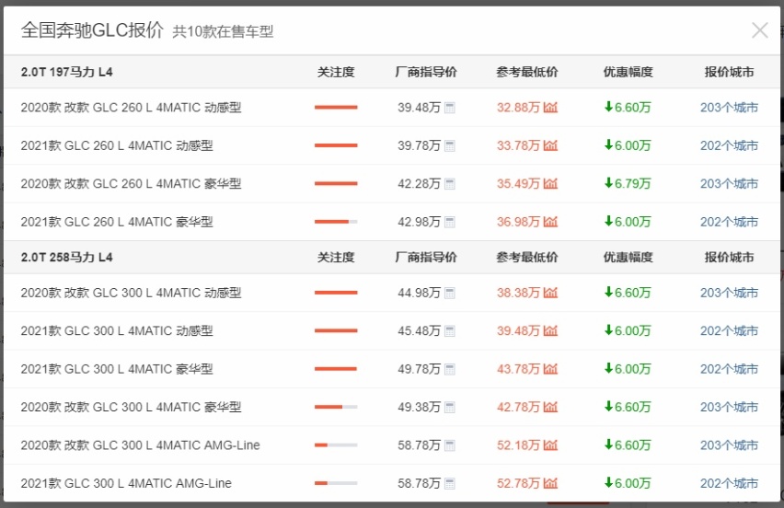Viewport: 784px width, 508px height.
Task: Open trend chart icon next to 35.49万
Action: coord(550,184)
